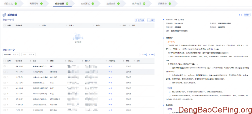The width and height of the screenshot is (252, 114).
Task: Sort 需求执行 table by 风险等级
Action: tap(124, 61)
